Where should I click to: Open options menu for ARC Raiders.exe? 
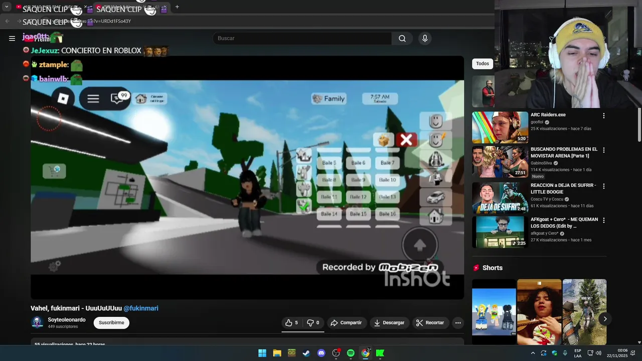(x=604, y=116)
